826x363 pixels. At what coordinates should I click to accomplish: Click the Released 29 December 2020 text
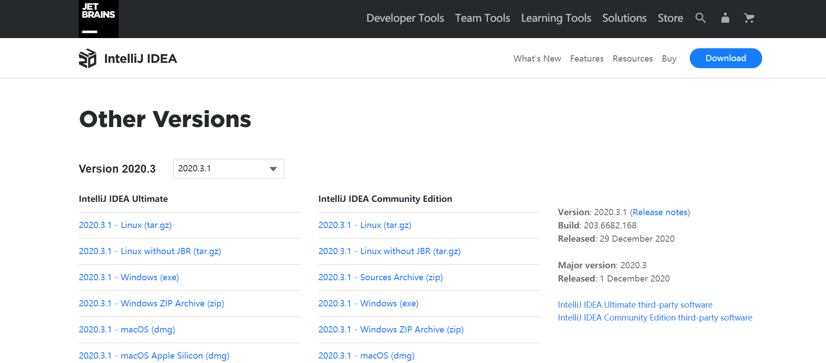coord(616,239)
